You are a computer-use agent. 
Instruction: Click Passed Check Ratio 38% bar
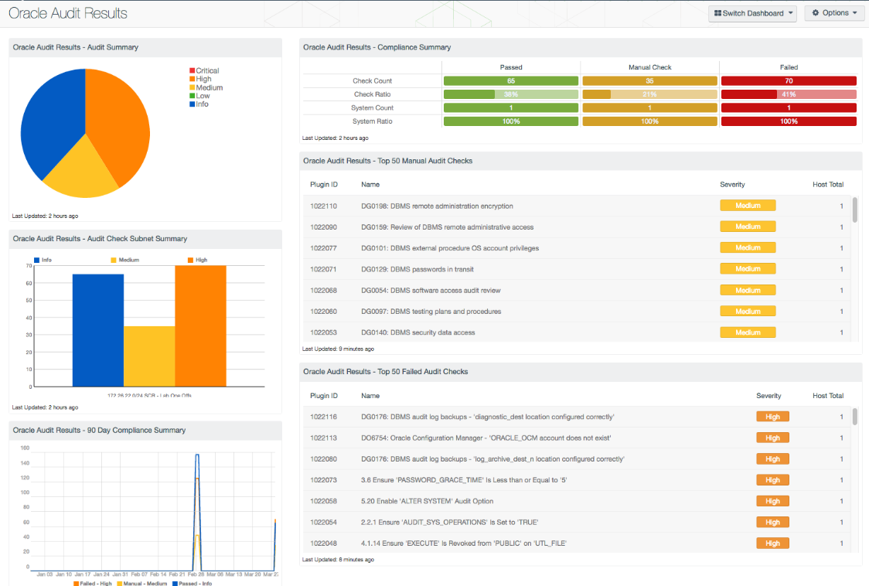tap(511, 94)
